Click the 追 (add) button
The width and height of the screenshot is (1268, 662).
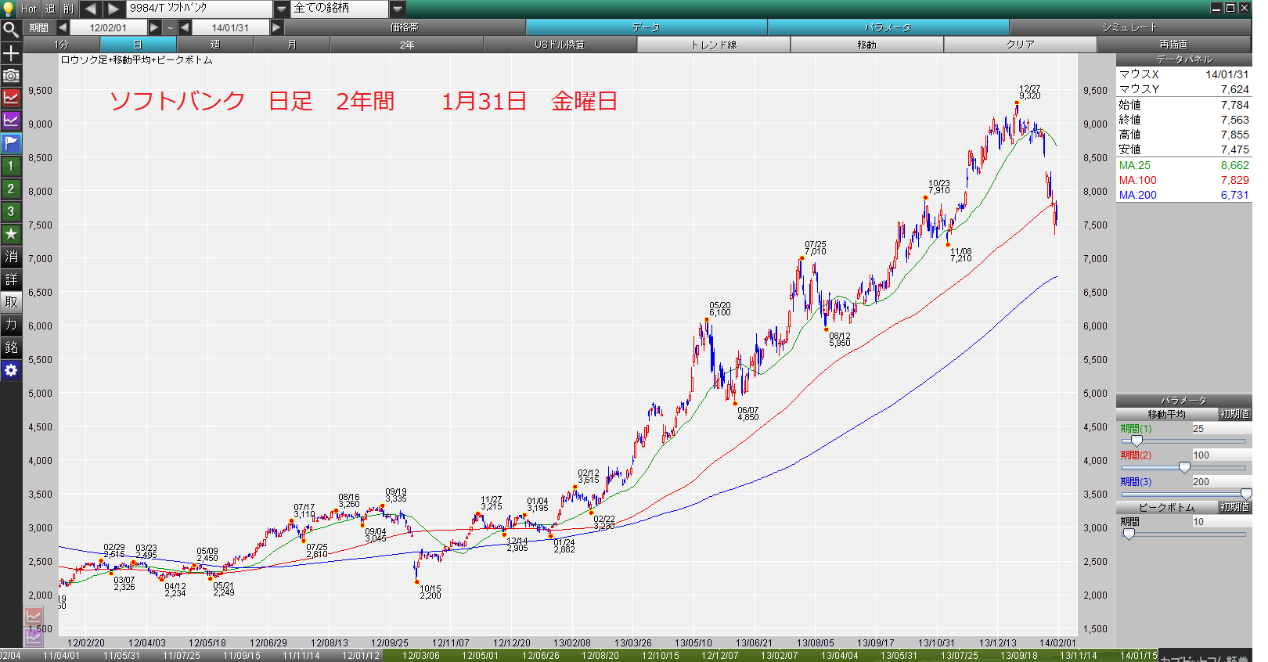pos(50,9)
